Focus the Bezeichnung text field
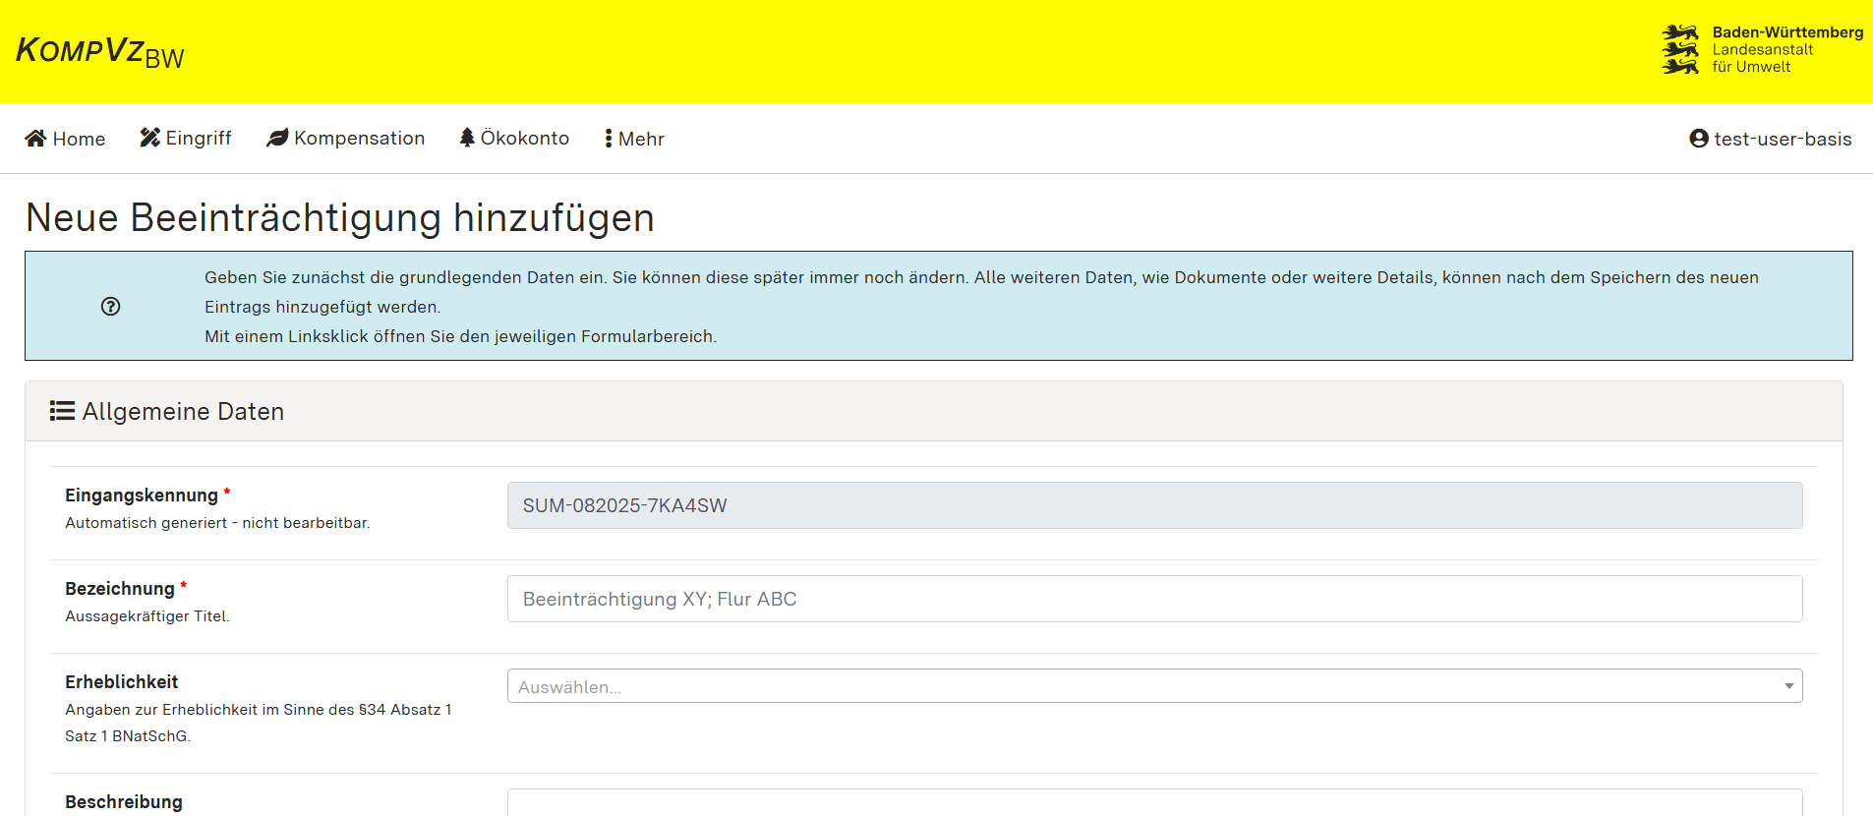The width and height of the screenshot is (1873, 816). [1154, 599]
